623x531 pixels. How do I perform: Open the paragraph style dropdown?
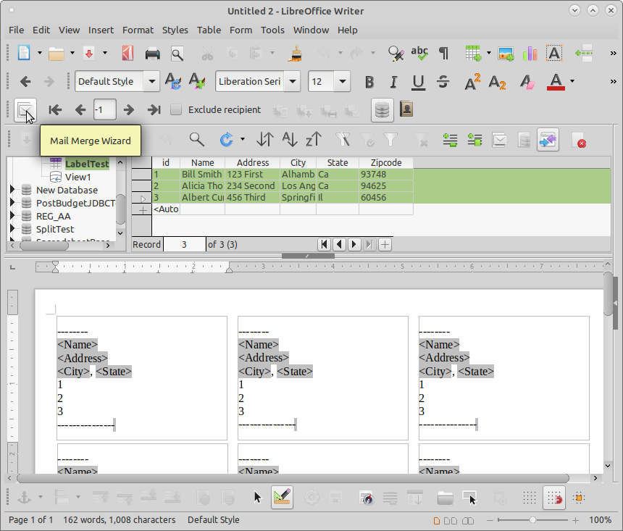pos(152,82)
